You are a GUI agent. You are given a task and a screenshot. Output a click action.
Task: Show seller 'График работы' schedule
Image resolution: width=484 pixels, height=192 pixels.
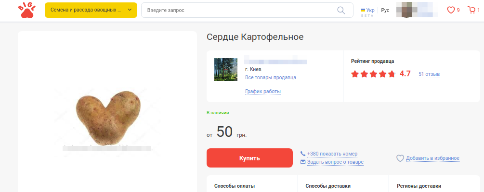[262, 91]
